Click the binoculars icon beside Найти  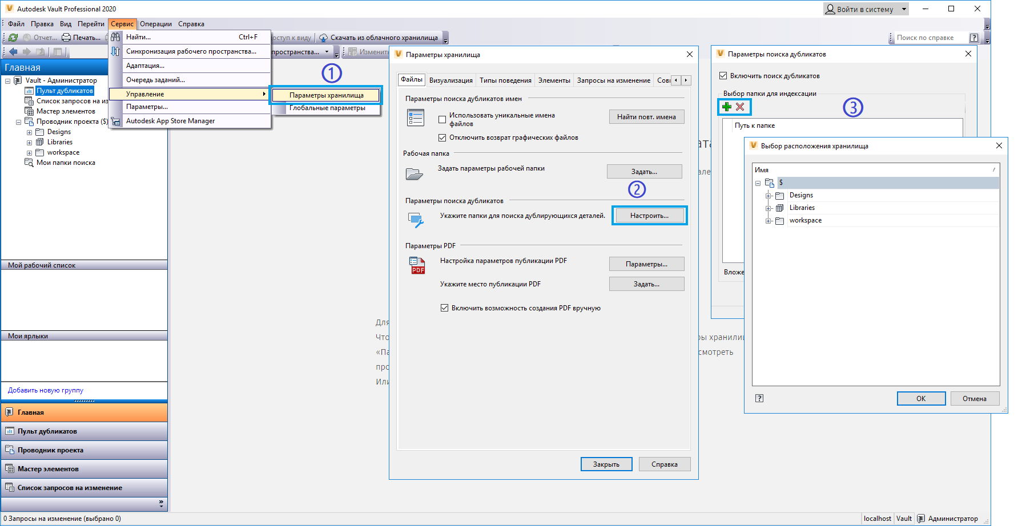pos(115,37)
